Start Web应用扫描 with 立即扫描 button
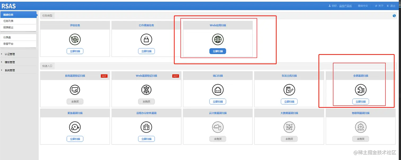The width and height of the screenshot is (401, 160). point(218,51)
